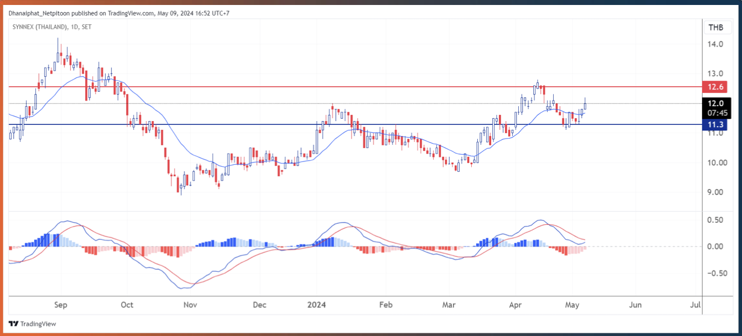This screenshot has width=742, height=336.
Task: Click the Jun label on time axis
Action: point(636,305)
